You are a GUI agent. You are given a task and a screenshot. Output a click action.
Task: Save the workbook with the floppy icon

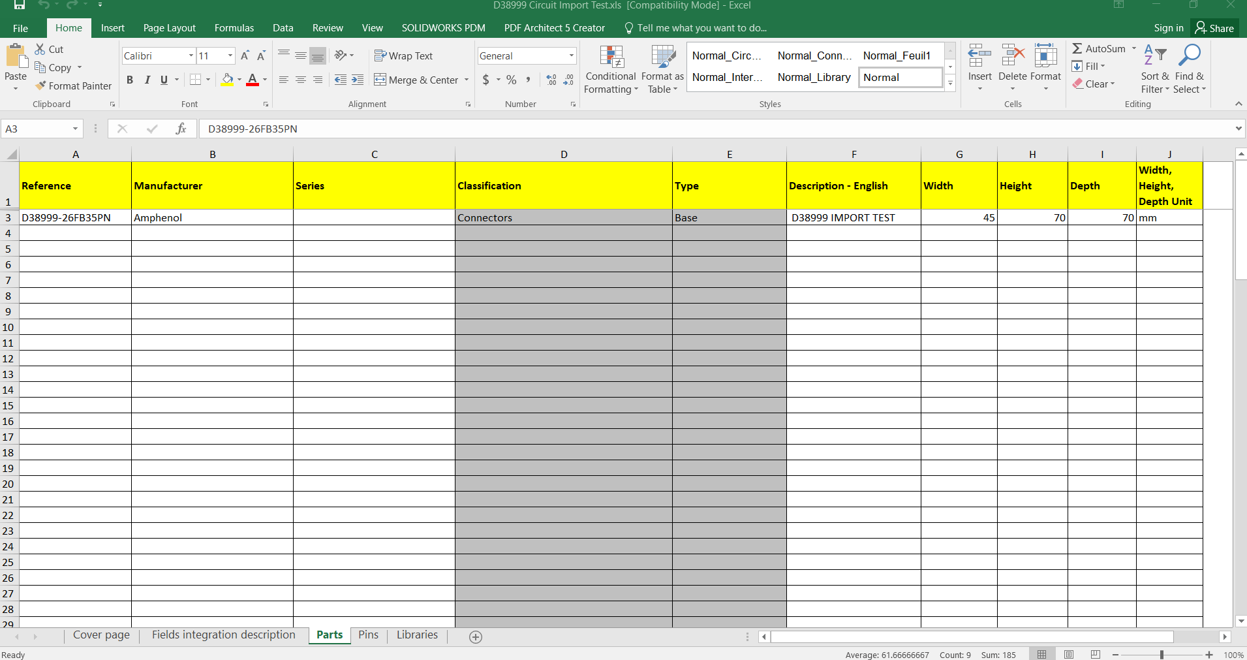tap(20, 5)
